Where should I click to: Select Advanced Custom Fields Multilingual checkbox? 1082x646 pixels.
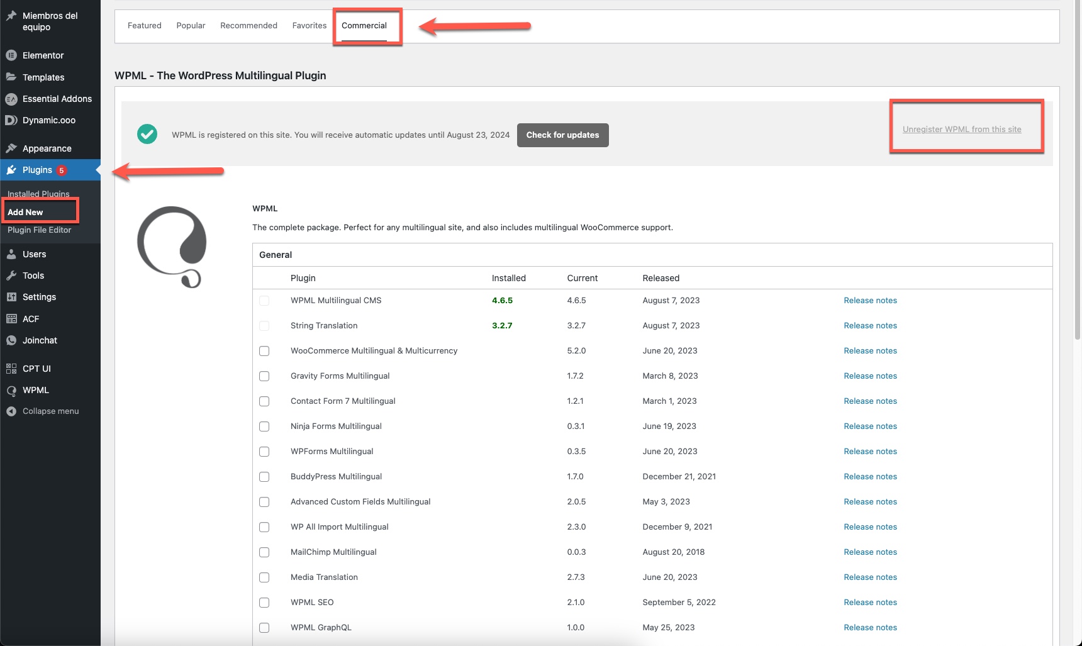tap(264, 502)
